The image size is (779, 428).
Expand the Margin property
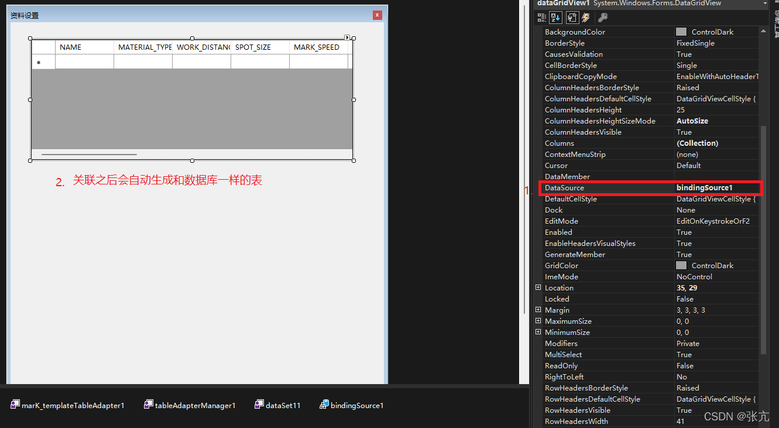click(538, 310)
